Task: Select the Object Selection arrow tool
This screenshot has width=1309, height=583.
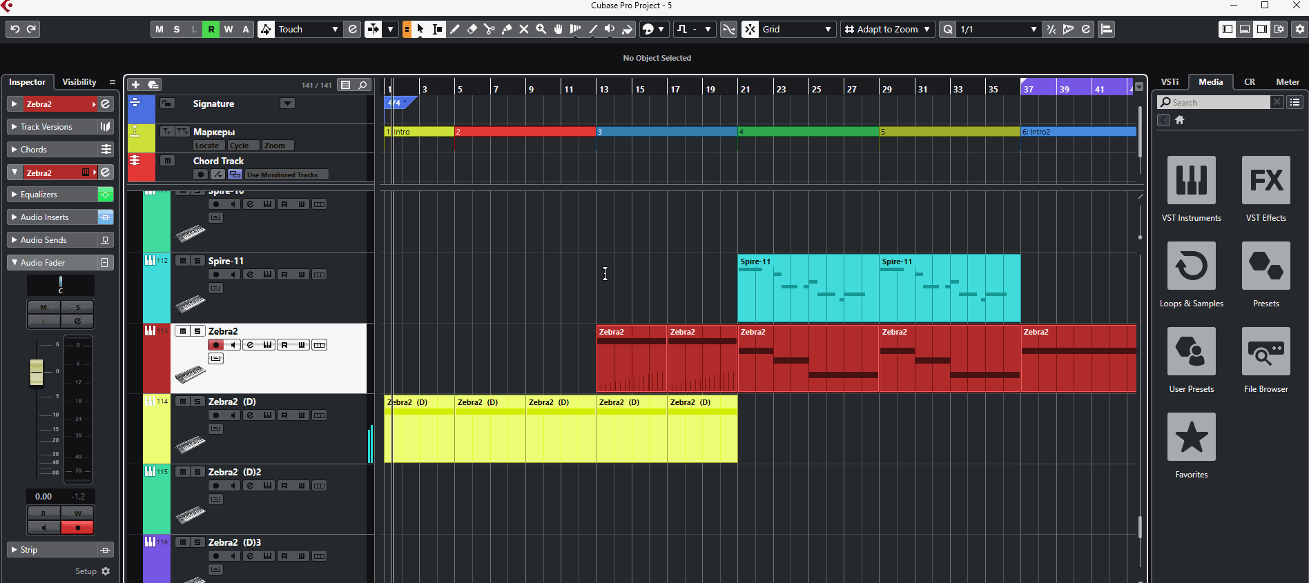Action: pos(420,29)
